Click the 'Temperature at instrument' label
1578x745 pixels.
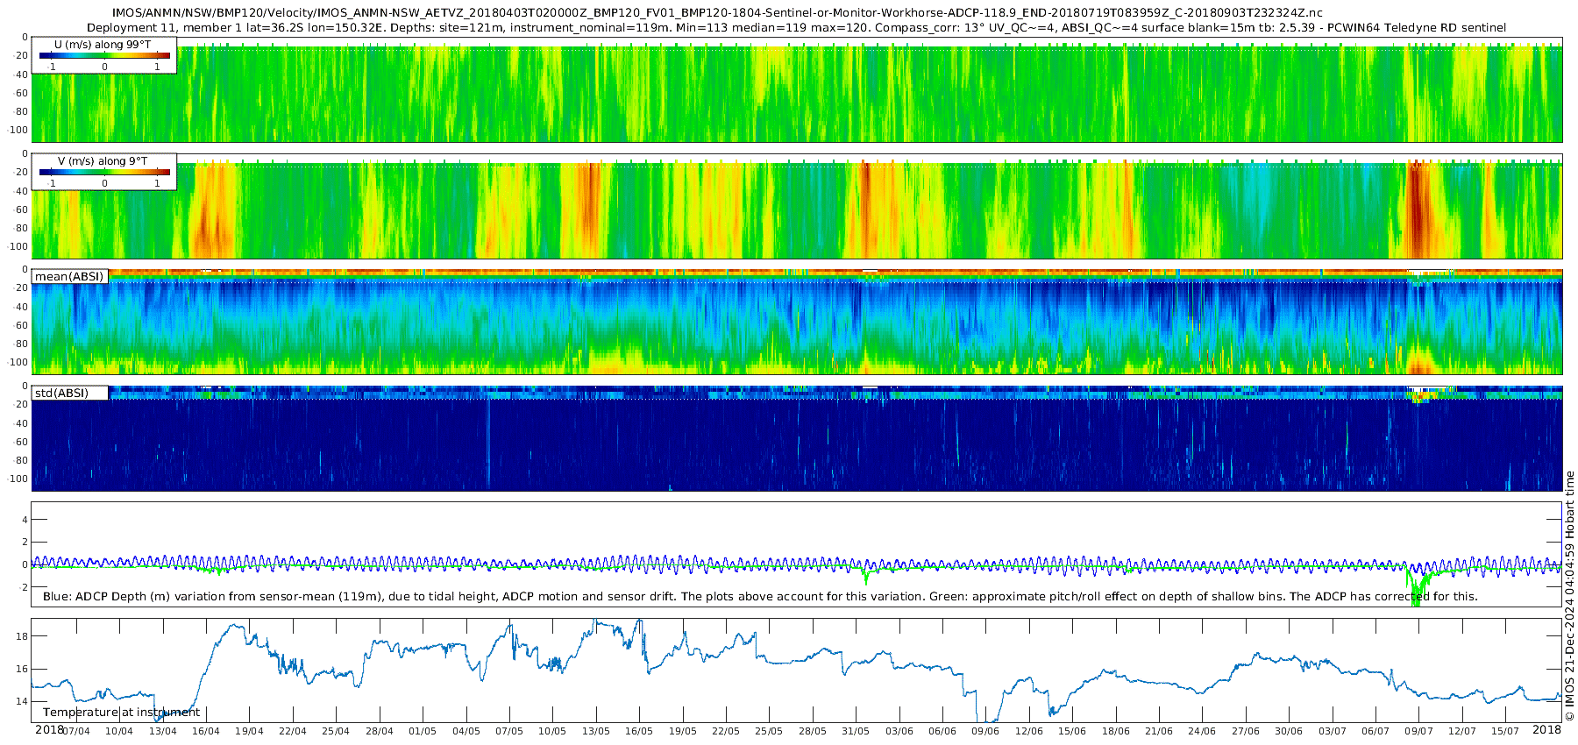click(121, 713)
